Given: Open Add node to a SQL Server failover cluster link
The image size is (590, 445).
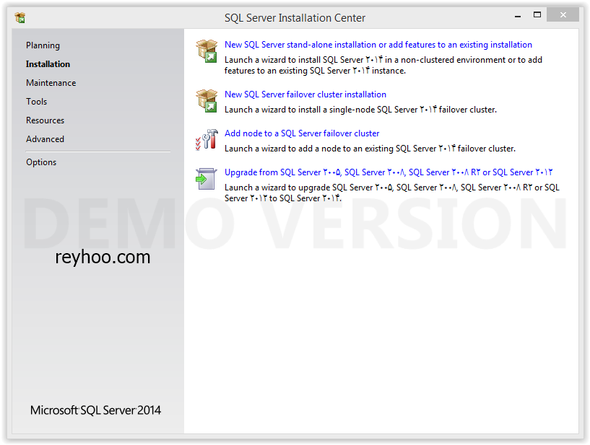Looking at the screenshot, I should tap(302, 133).
